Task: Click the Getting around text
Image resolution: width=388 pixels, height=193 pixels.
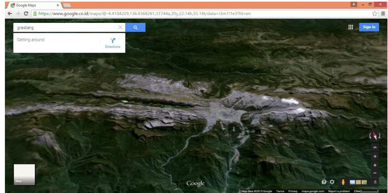Action: 31,40
